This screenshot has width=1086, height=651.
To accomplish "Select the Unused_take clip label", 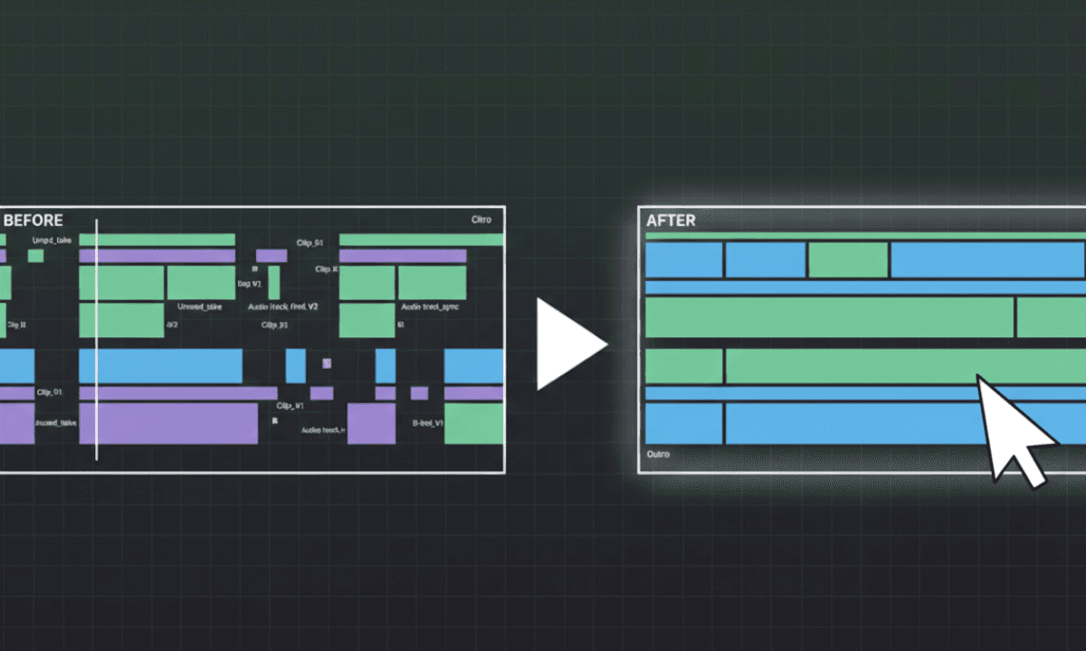I will tap(198, 307).
